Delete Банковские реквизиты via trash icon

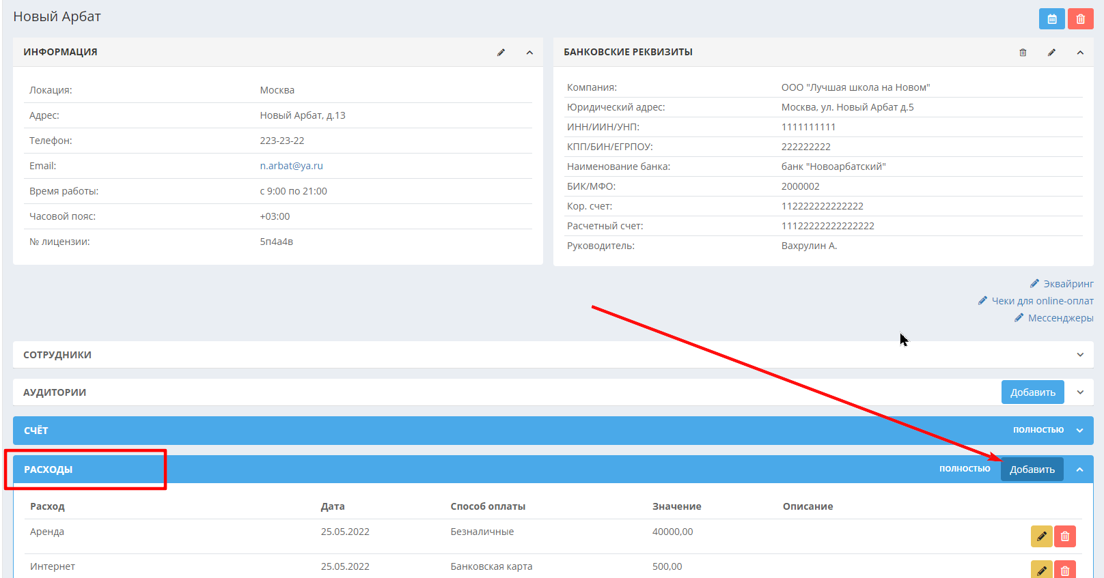pos(1023,53)
